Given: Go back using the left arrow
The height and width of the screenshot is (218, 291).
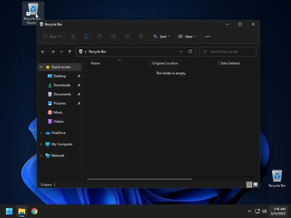Looking at the screenshot, I should (x=43, y=52).
